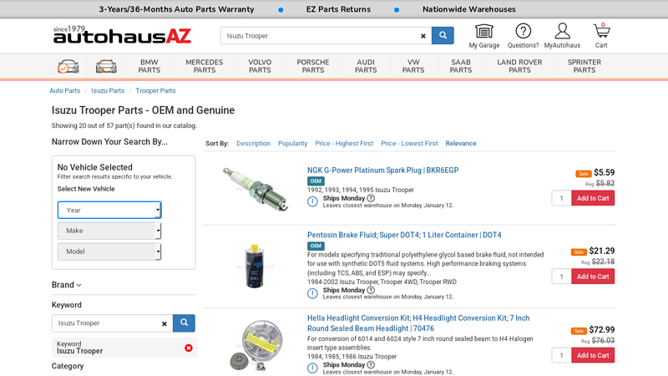Go to Isuzu Parts breadcrumb
The height and width of the screenshot is (376, 668).
108,91
